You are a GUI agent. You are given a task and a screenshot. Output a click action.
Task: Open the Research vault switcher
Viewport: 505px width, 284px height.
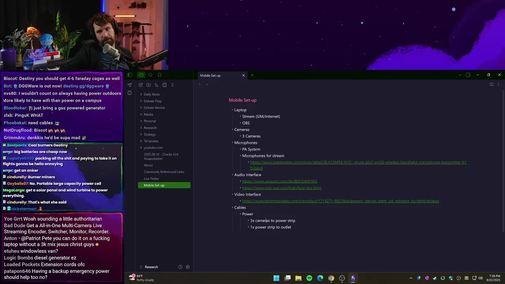pyautogui.click(x=151, y=267)
